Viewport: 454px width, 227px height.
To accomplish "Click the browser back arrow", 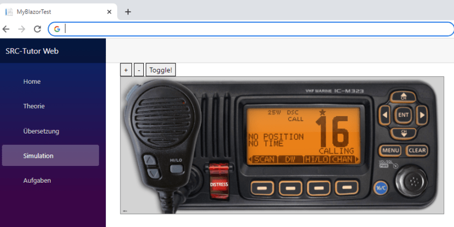I will point(6,29).
